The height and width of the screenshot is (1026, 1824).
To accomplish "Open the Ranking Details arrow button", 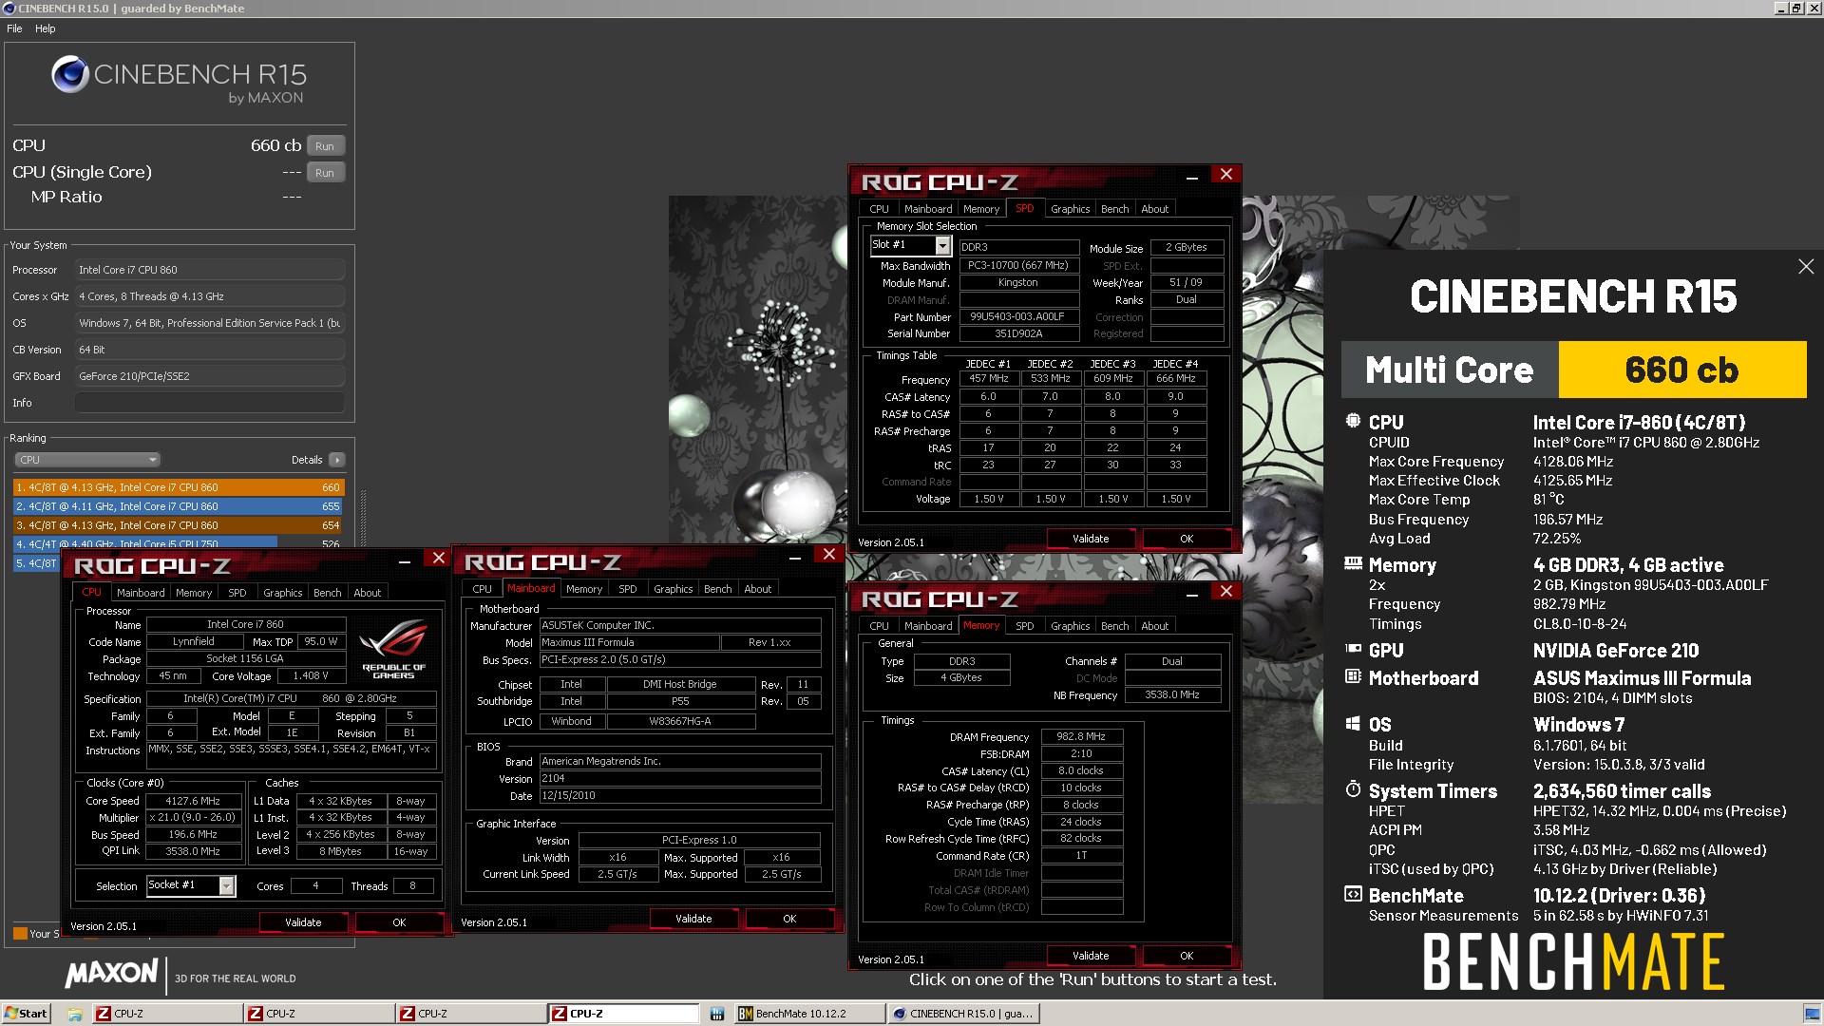I will pyautogui.click(x=336, y=460).
